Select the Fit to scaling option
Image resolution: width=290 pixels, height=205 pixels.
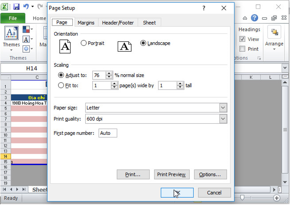pos(61,85)
